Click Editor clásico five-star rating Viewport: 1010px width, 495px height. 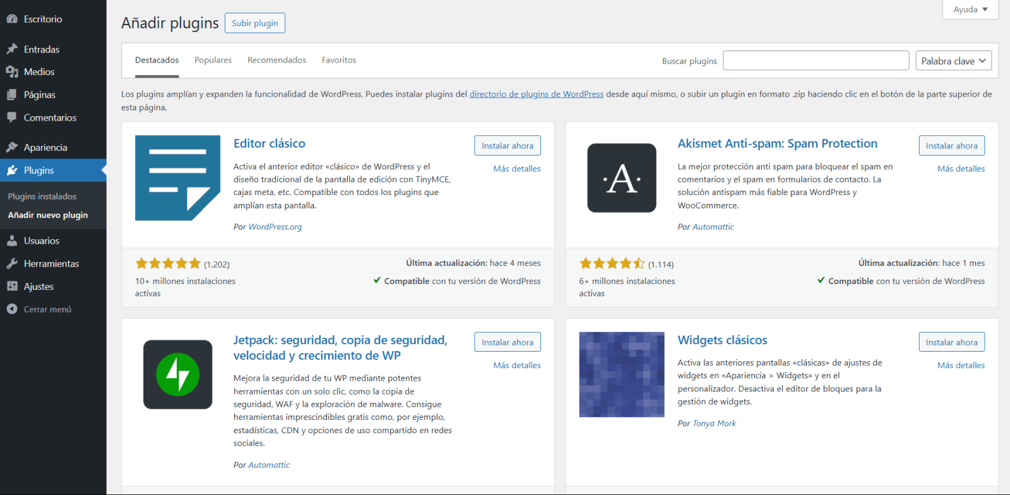pyautogui.click(x=168, y=263)
